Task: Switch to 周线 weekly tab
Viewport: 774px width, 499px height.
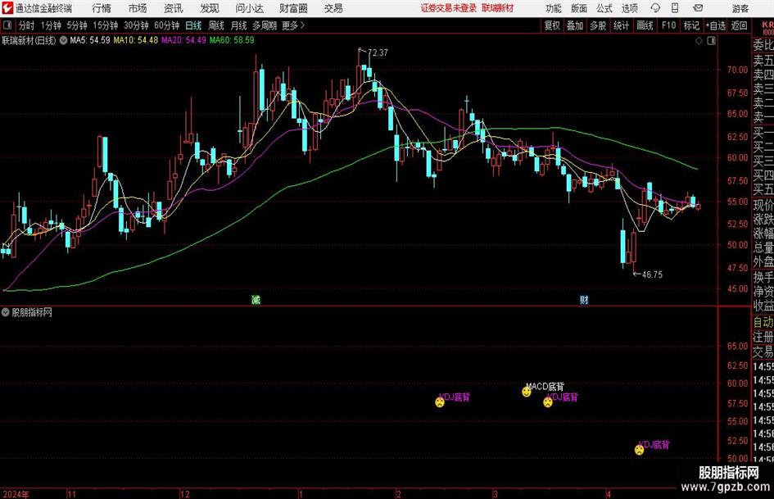Action: coord(216,25)
